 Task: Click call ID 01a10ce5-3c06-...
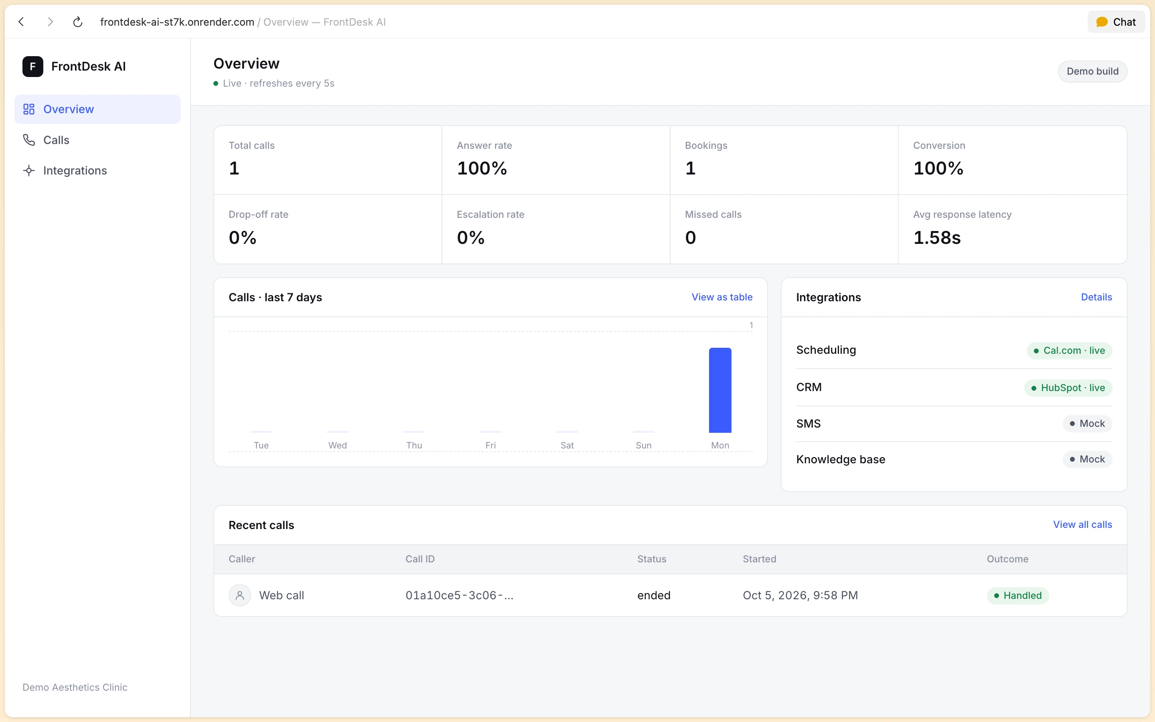click(x=459, y=596)
